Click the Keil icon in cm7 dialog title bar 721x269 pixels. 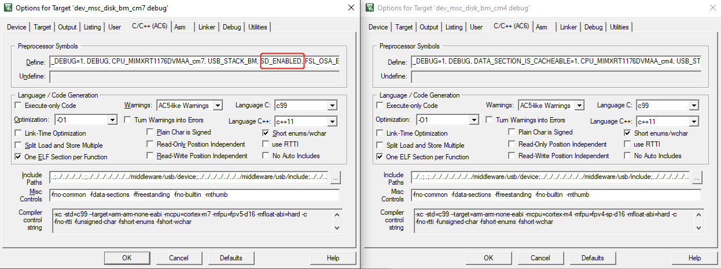tap(8, 8)
